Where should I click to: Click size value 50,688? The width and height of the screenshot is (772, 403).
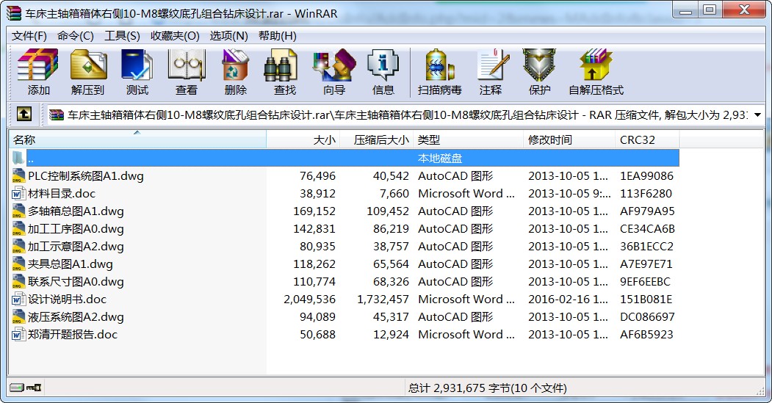(x=317, y=335)
